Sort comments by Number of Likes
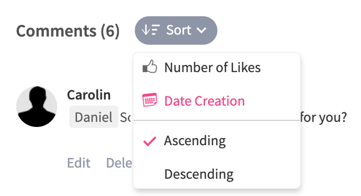Viewport: 361px width, 196px height. [212, 67]
